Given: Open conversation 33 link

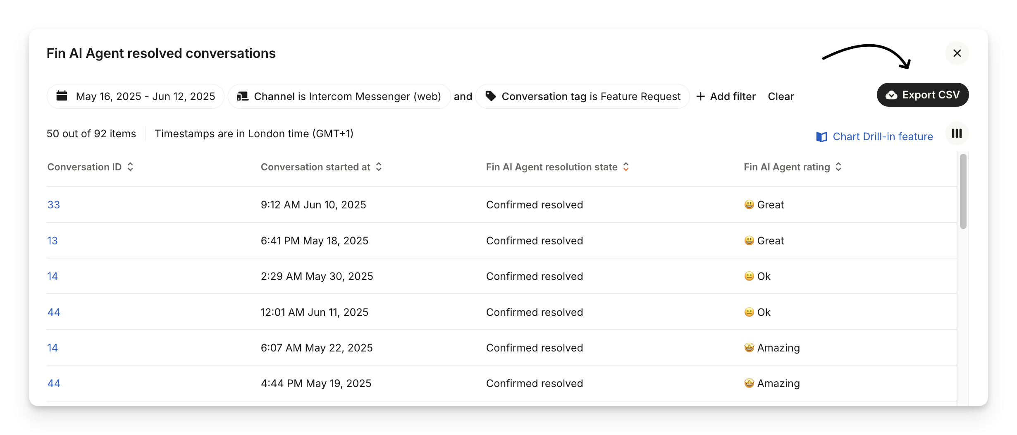Looking at the screenshot, I should point(54,205).
